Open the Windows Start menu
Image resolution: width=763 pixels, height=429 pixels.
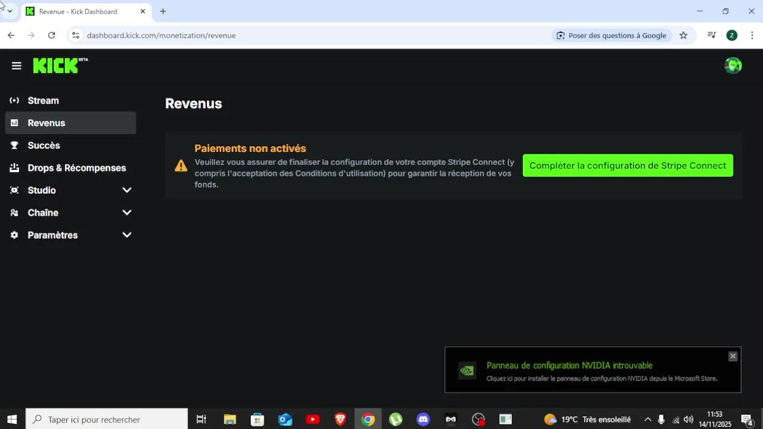point(12,419)
